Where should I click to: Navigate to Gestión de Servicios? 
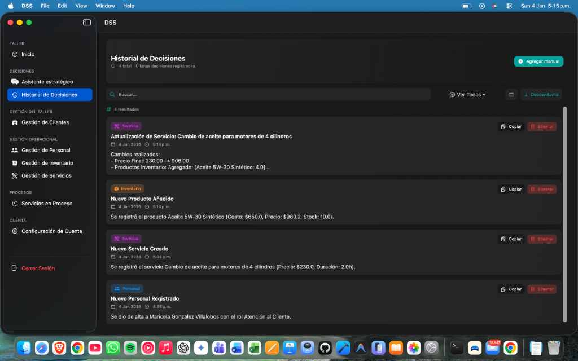(x=46, y=176)
